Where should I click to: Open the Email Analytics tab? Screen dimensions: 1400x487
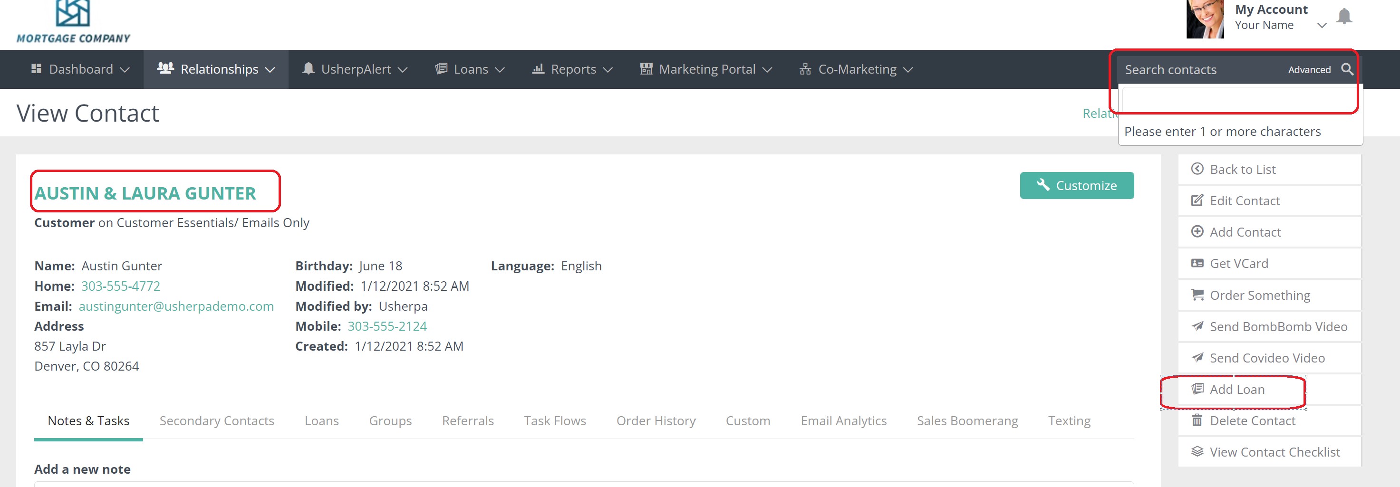click(843, 421)
